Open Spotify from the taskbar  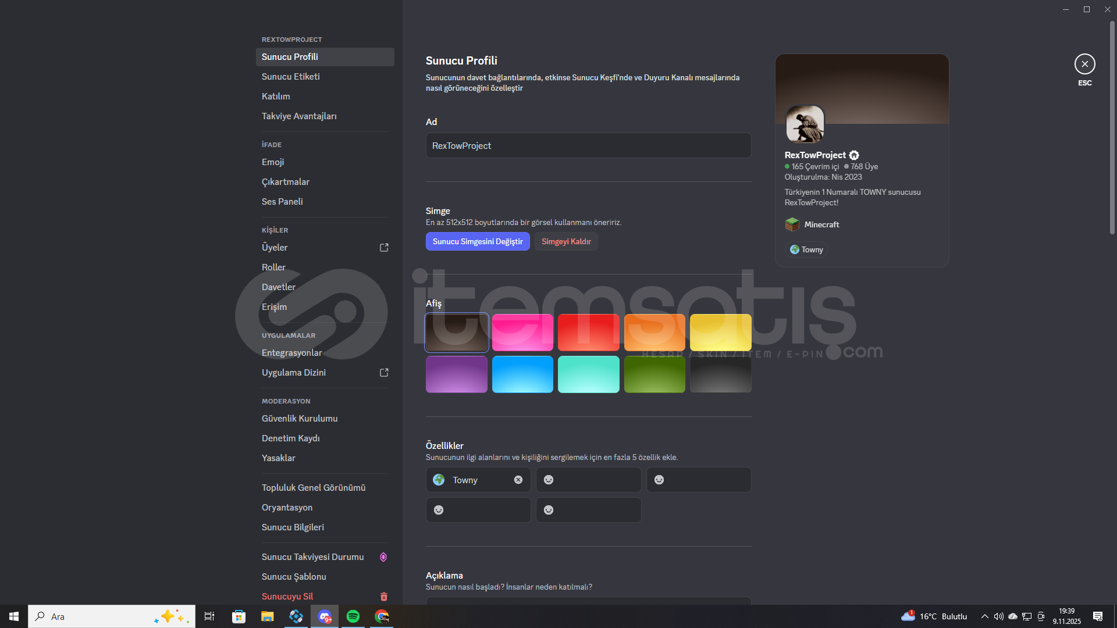pos(353,616)
